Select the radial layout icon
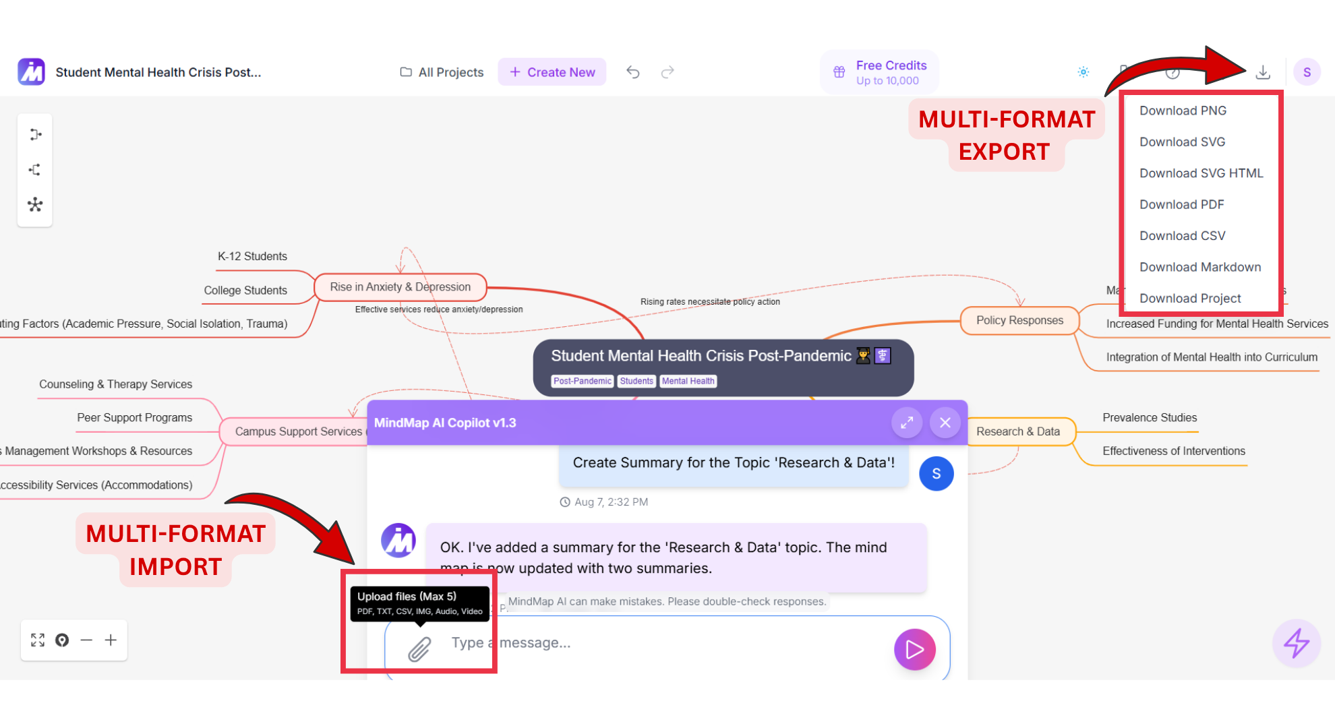Viewport: 1335px width, 728px height. point(35,204)
